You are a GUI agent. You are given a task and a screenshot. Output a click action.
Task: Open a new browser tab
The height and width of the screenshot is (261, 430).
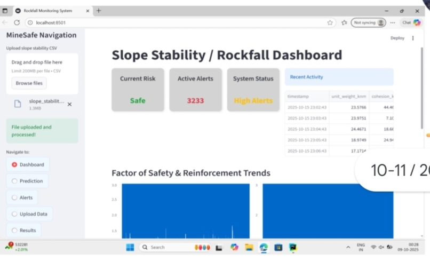pyautogui.click(x=99, y=11)
